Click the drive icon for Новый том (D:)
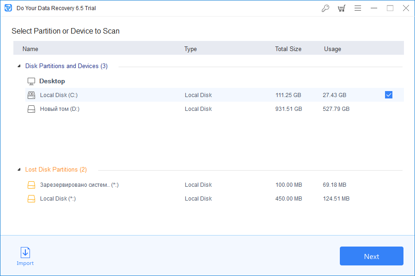 pos(31,109)
